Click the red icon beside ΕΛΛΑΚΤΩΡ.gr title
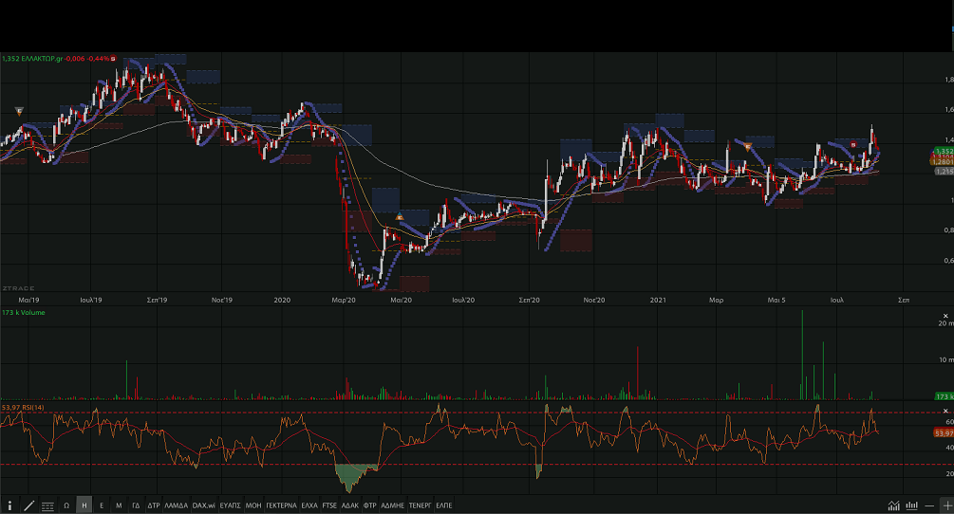The width and height of the screenshot is (954, 514). (x=114, y=58)
